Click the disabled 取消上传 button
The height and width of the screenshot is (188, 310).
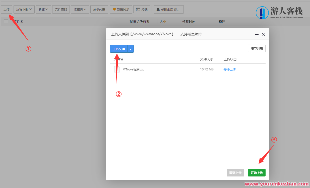235,173
